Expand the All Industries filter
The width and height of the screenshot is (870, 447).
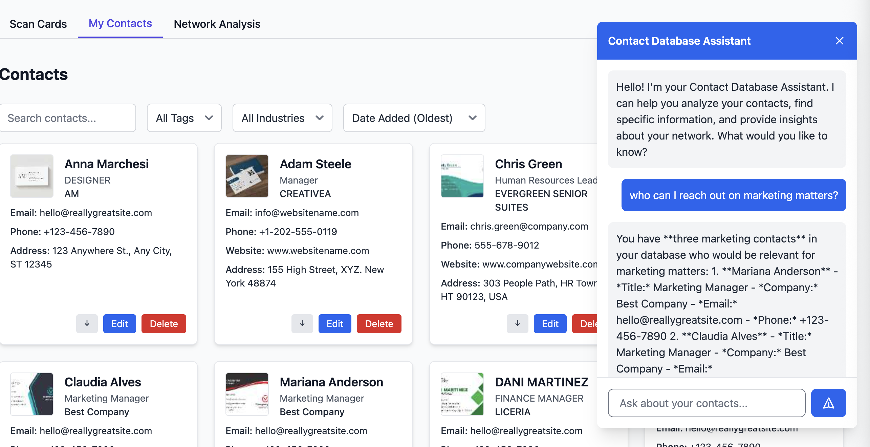282,118
